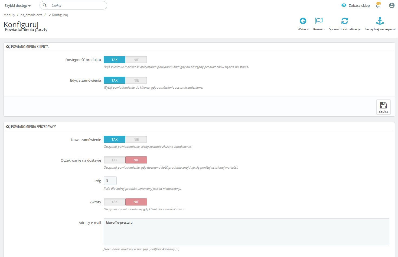Viewport: 398px width, 257px height.
Task: Open Zarządzaj zaczepami anchor icon
Action: pos(380,21)
